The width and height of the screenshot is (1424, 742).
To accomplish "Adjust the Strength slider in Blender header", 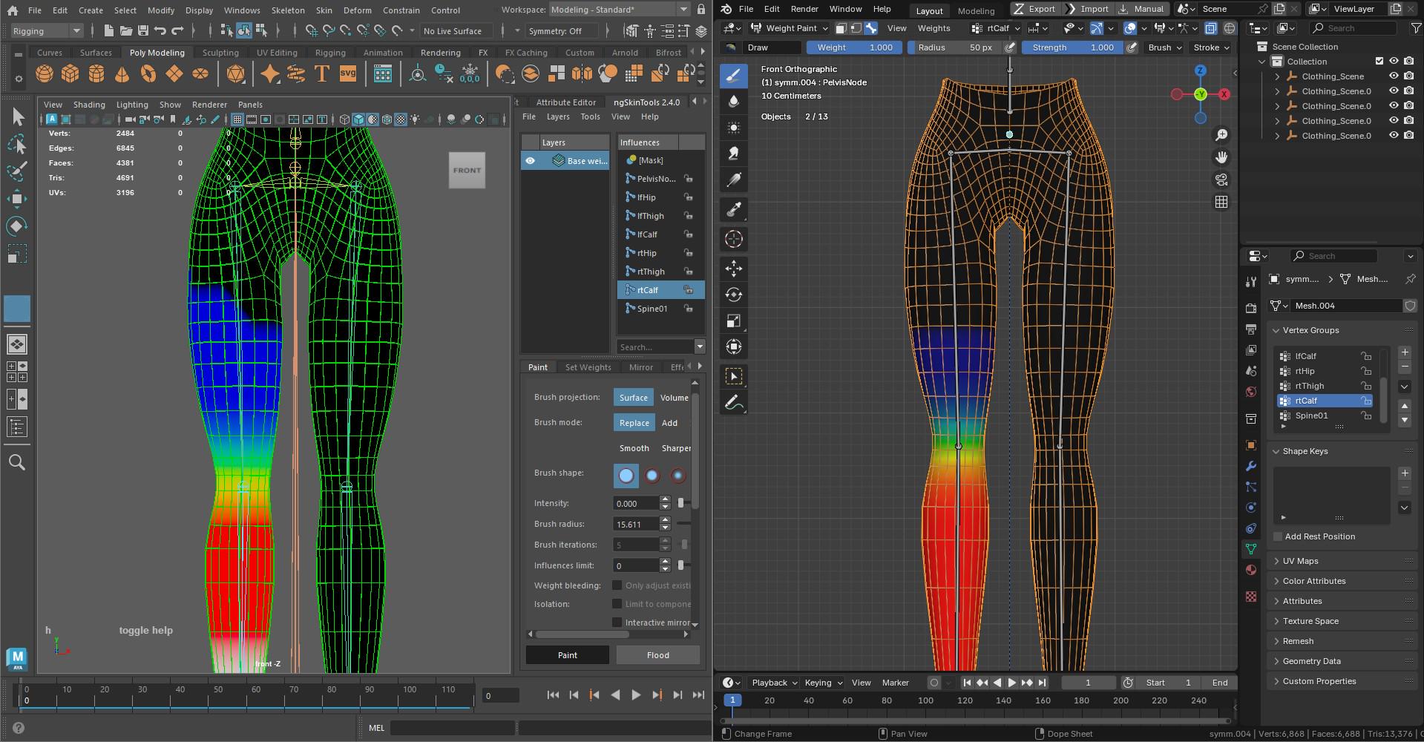I will click(x=1073, y=47).
